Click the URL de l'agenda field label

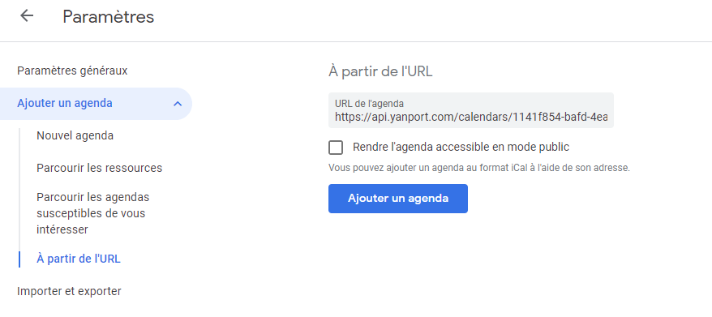pos(369,104)
